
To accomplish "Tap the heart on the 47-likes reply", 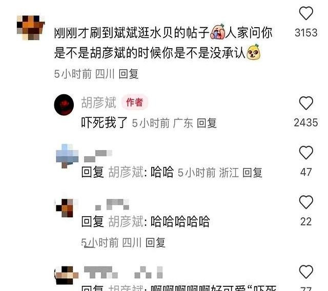I will (x=306, y=153).
